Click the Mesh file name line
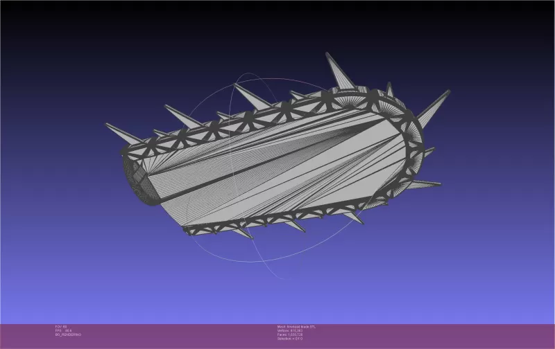The width and height of the screenshot is (555, 349). click(296, 327)
